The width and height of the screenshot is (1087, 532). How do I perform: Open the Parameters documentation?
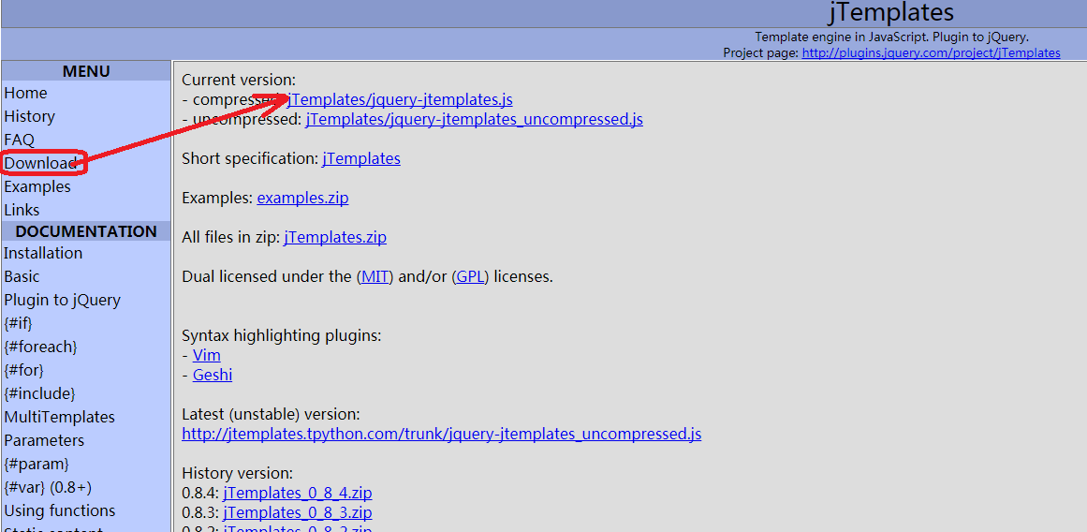coord(44,440)
